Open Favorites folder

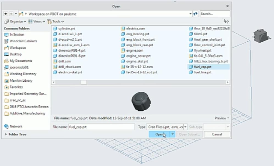tap(14, 87)
